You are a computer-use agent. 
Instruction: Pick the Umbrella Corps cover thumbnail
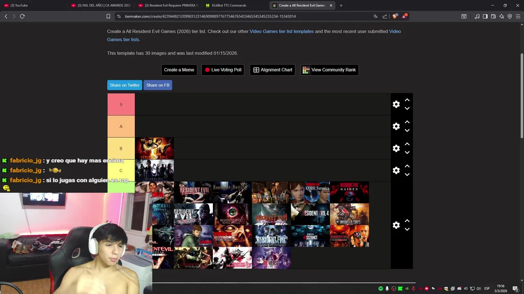349,214
